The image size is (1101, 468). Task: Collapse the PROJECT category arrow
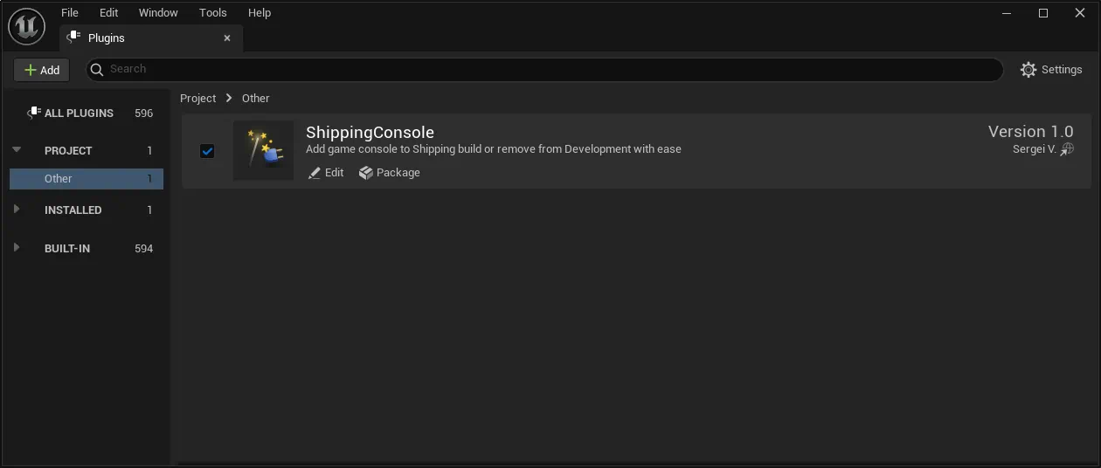click(x=17, y=150)
